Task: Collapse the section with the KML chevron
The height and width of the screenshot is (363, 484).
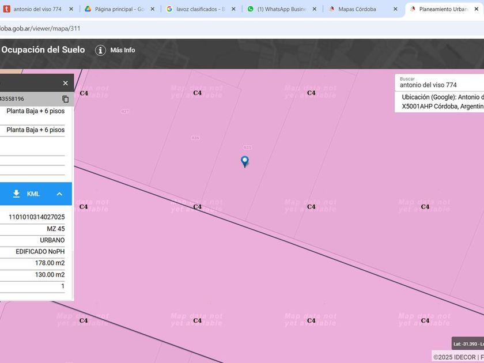Action: [x=59, y=194]
